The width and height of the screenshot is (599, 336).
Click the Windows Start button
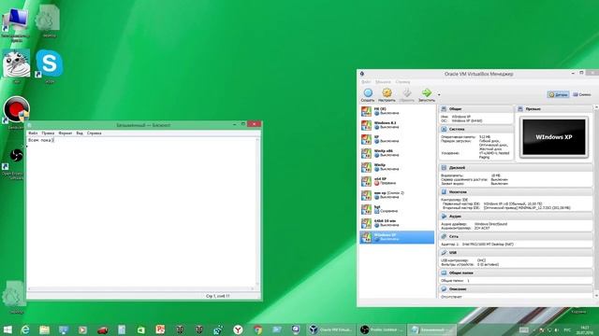pyautogui.click(x=7, y=329)
